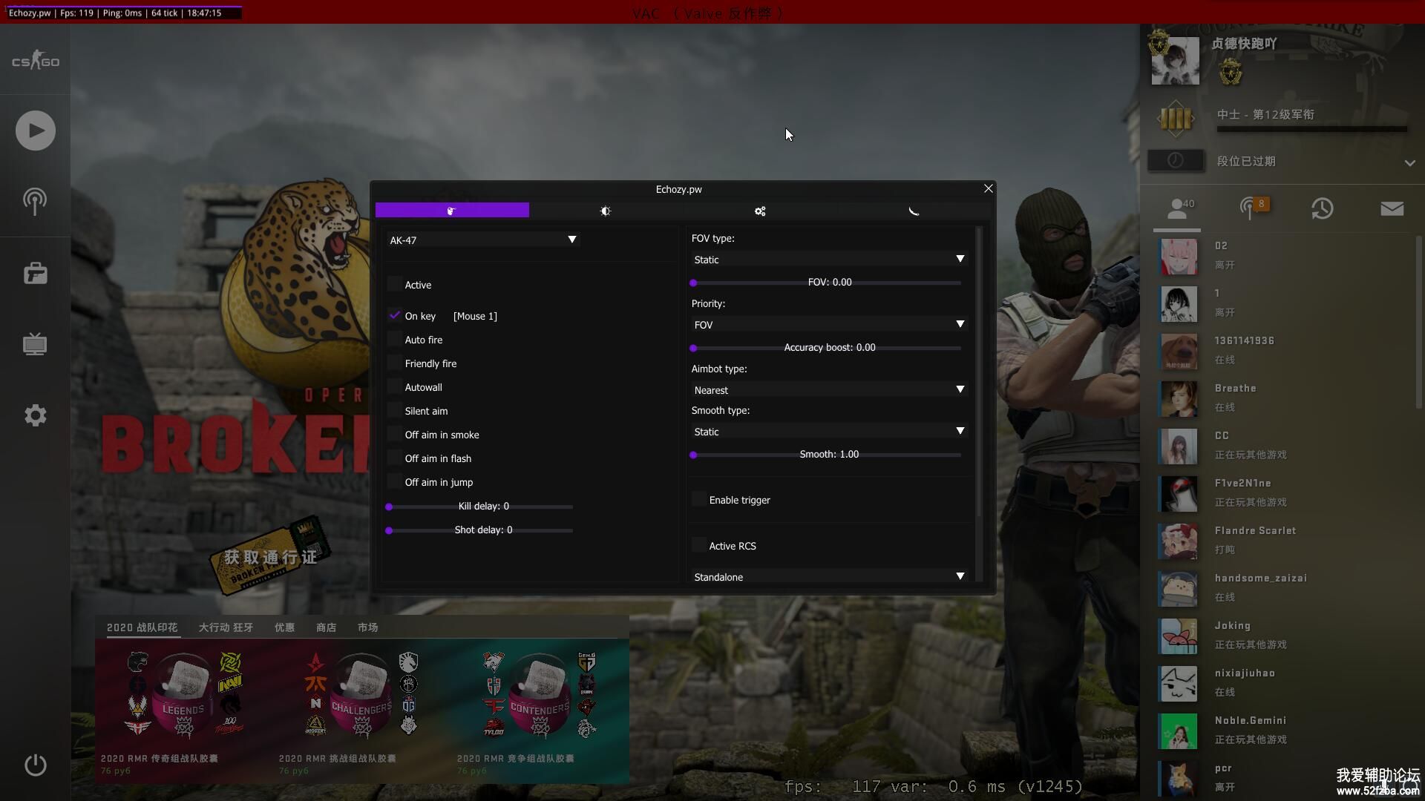
Task: Click the service medal under player name
Action: (1231, 73)
